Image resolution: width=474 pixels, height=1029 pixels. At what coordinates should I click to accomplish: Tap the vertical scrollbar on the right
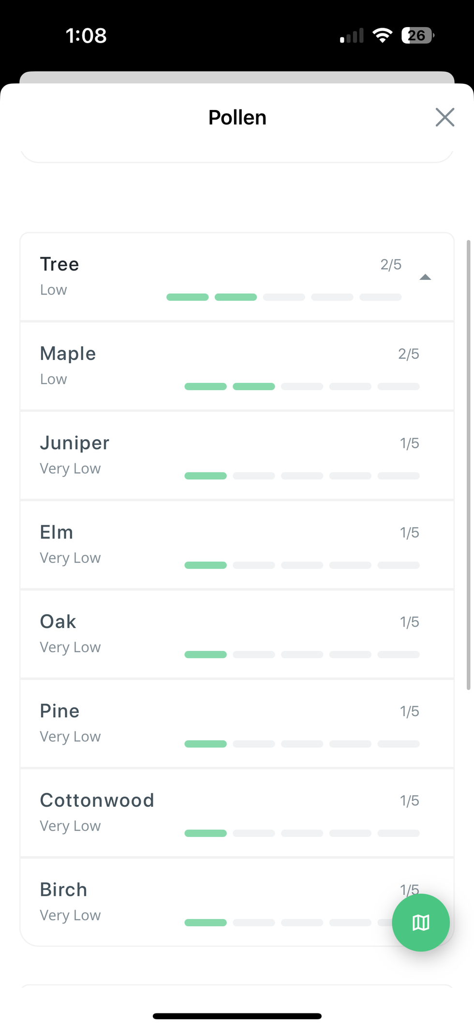(x=468, y=465)
